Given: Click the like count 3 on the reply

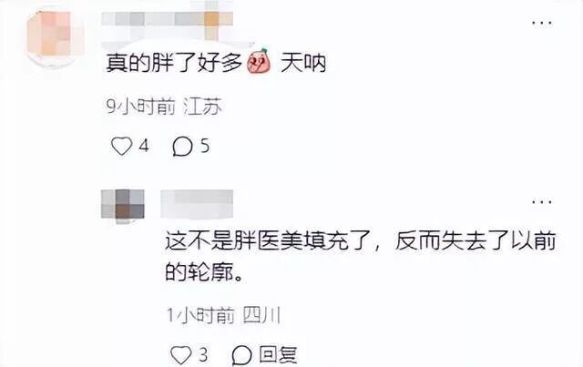Looking at the screenshot, I should (x=203, y=354).
